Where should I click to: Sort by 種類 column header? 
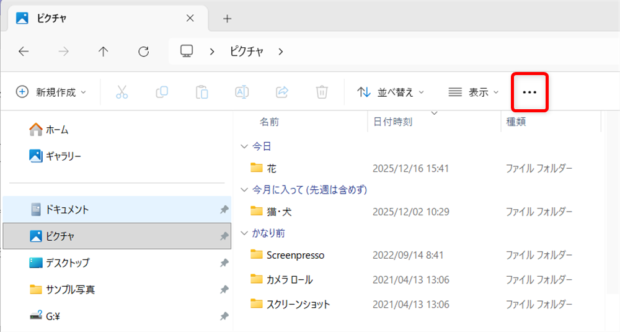coord(516,122)
